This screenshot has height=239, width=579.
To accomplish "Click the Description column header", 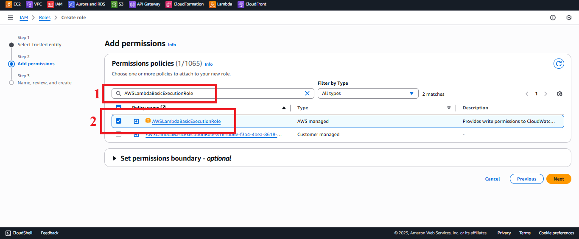I will [x=475, y=108].
